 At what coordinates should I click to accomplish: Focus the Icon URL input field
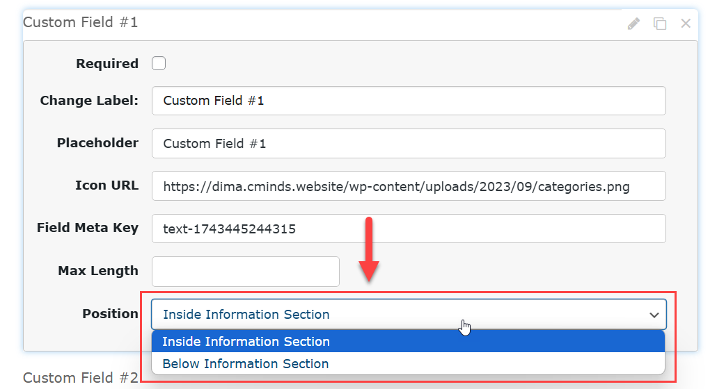[409, 186]
